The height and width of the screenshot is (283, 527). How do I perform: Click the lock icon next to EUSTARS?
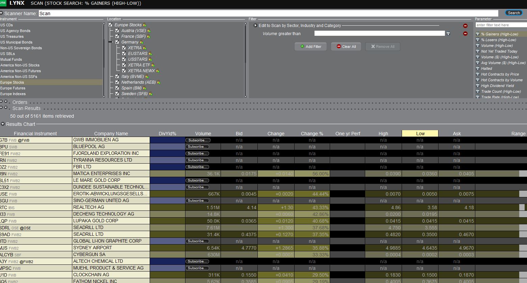coord(150,53)
